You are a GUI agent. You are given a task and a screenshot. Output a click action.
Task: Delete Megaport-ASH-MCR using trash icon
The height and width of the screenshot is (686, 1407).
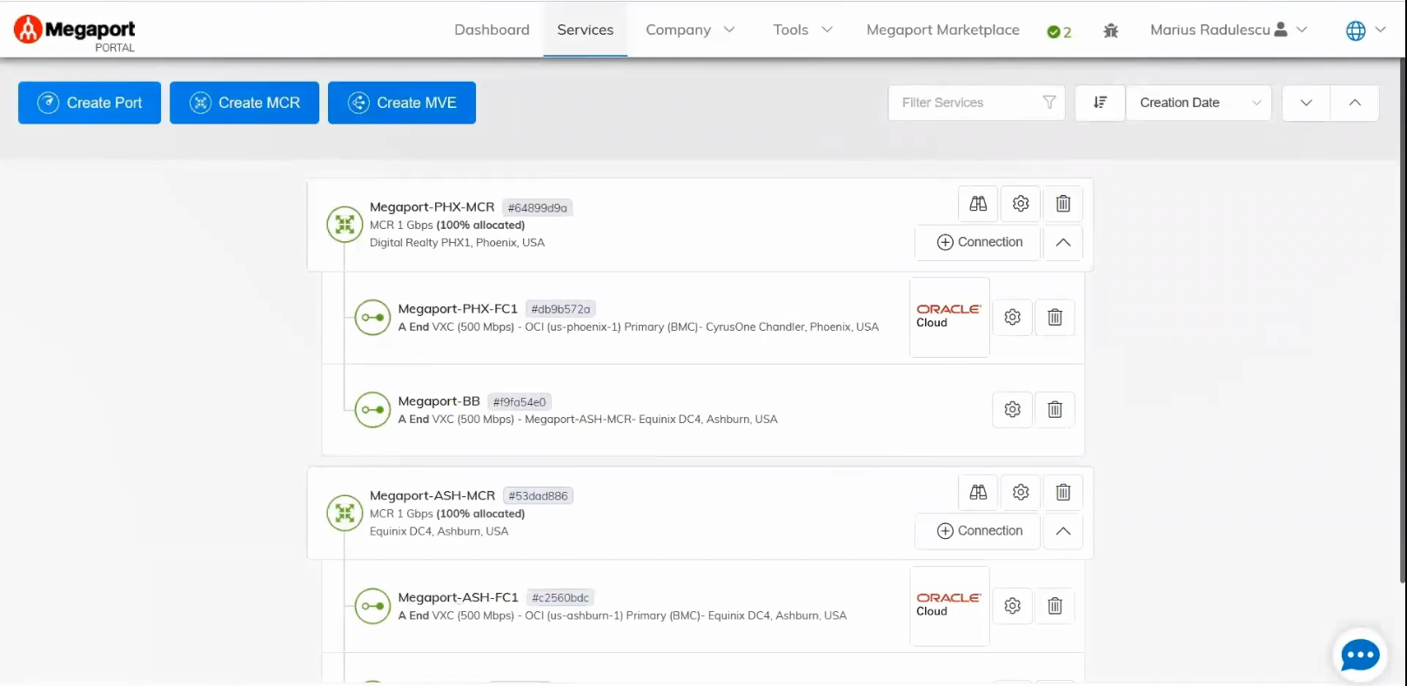1062,493
